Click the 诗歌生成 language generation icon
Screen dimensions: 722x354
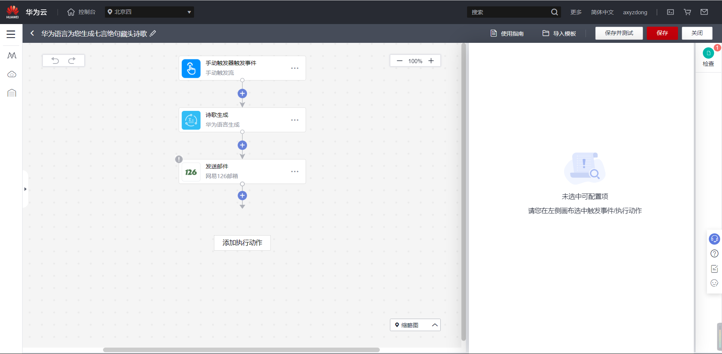(x=191, y=120)
